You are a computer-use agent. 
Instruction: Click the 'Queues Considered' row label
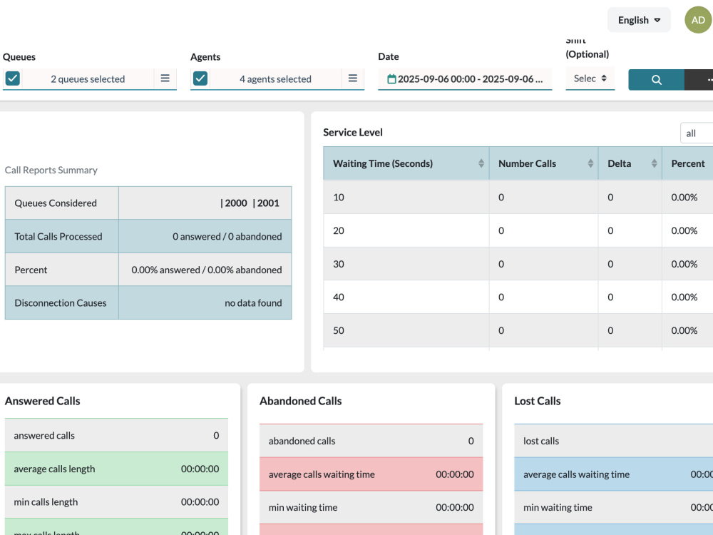56,203
